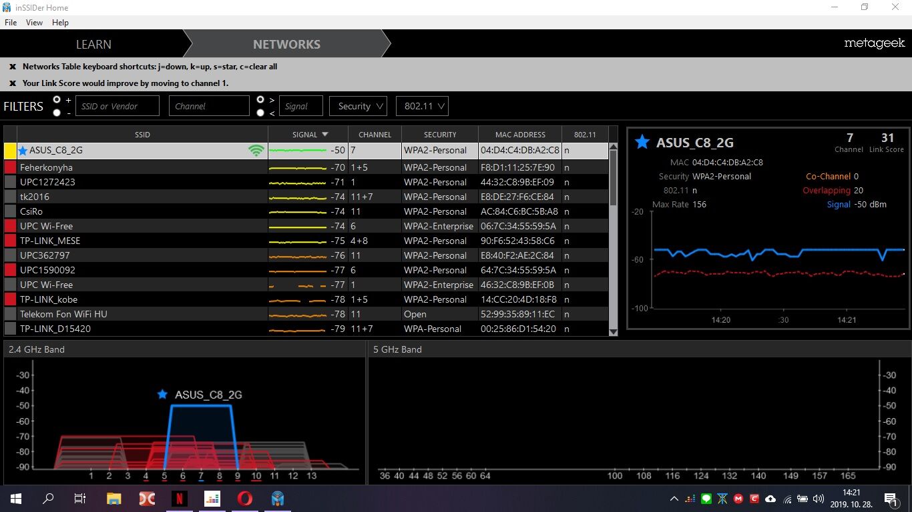Open the Windows Start menu
The width and height of the screenshot is (912, 512).
15,498
